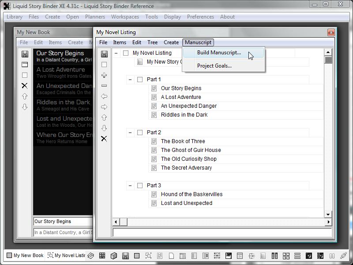The image size is (353, 265).
Task: Tick the checkbox next to Part 3
Action: pyautogui.click(x=140, y=185)
